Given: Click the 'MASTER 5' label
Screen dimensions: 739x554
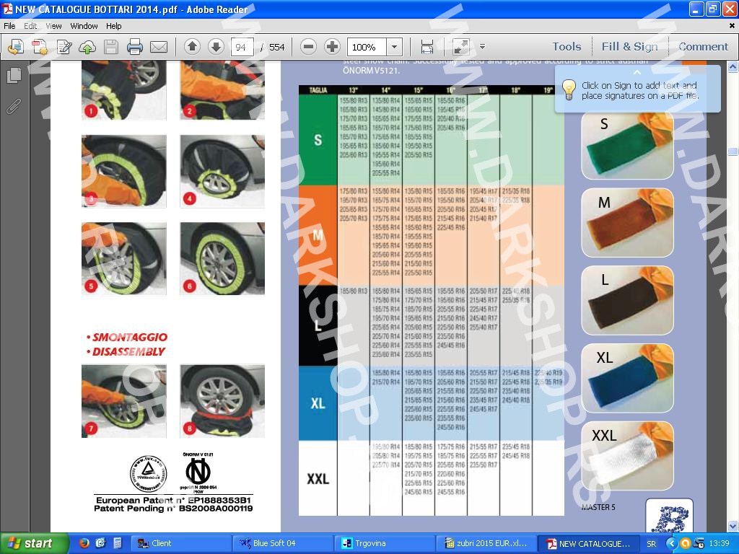Looking at the screenshot, I should (598, 507).
